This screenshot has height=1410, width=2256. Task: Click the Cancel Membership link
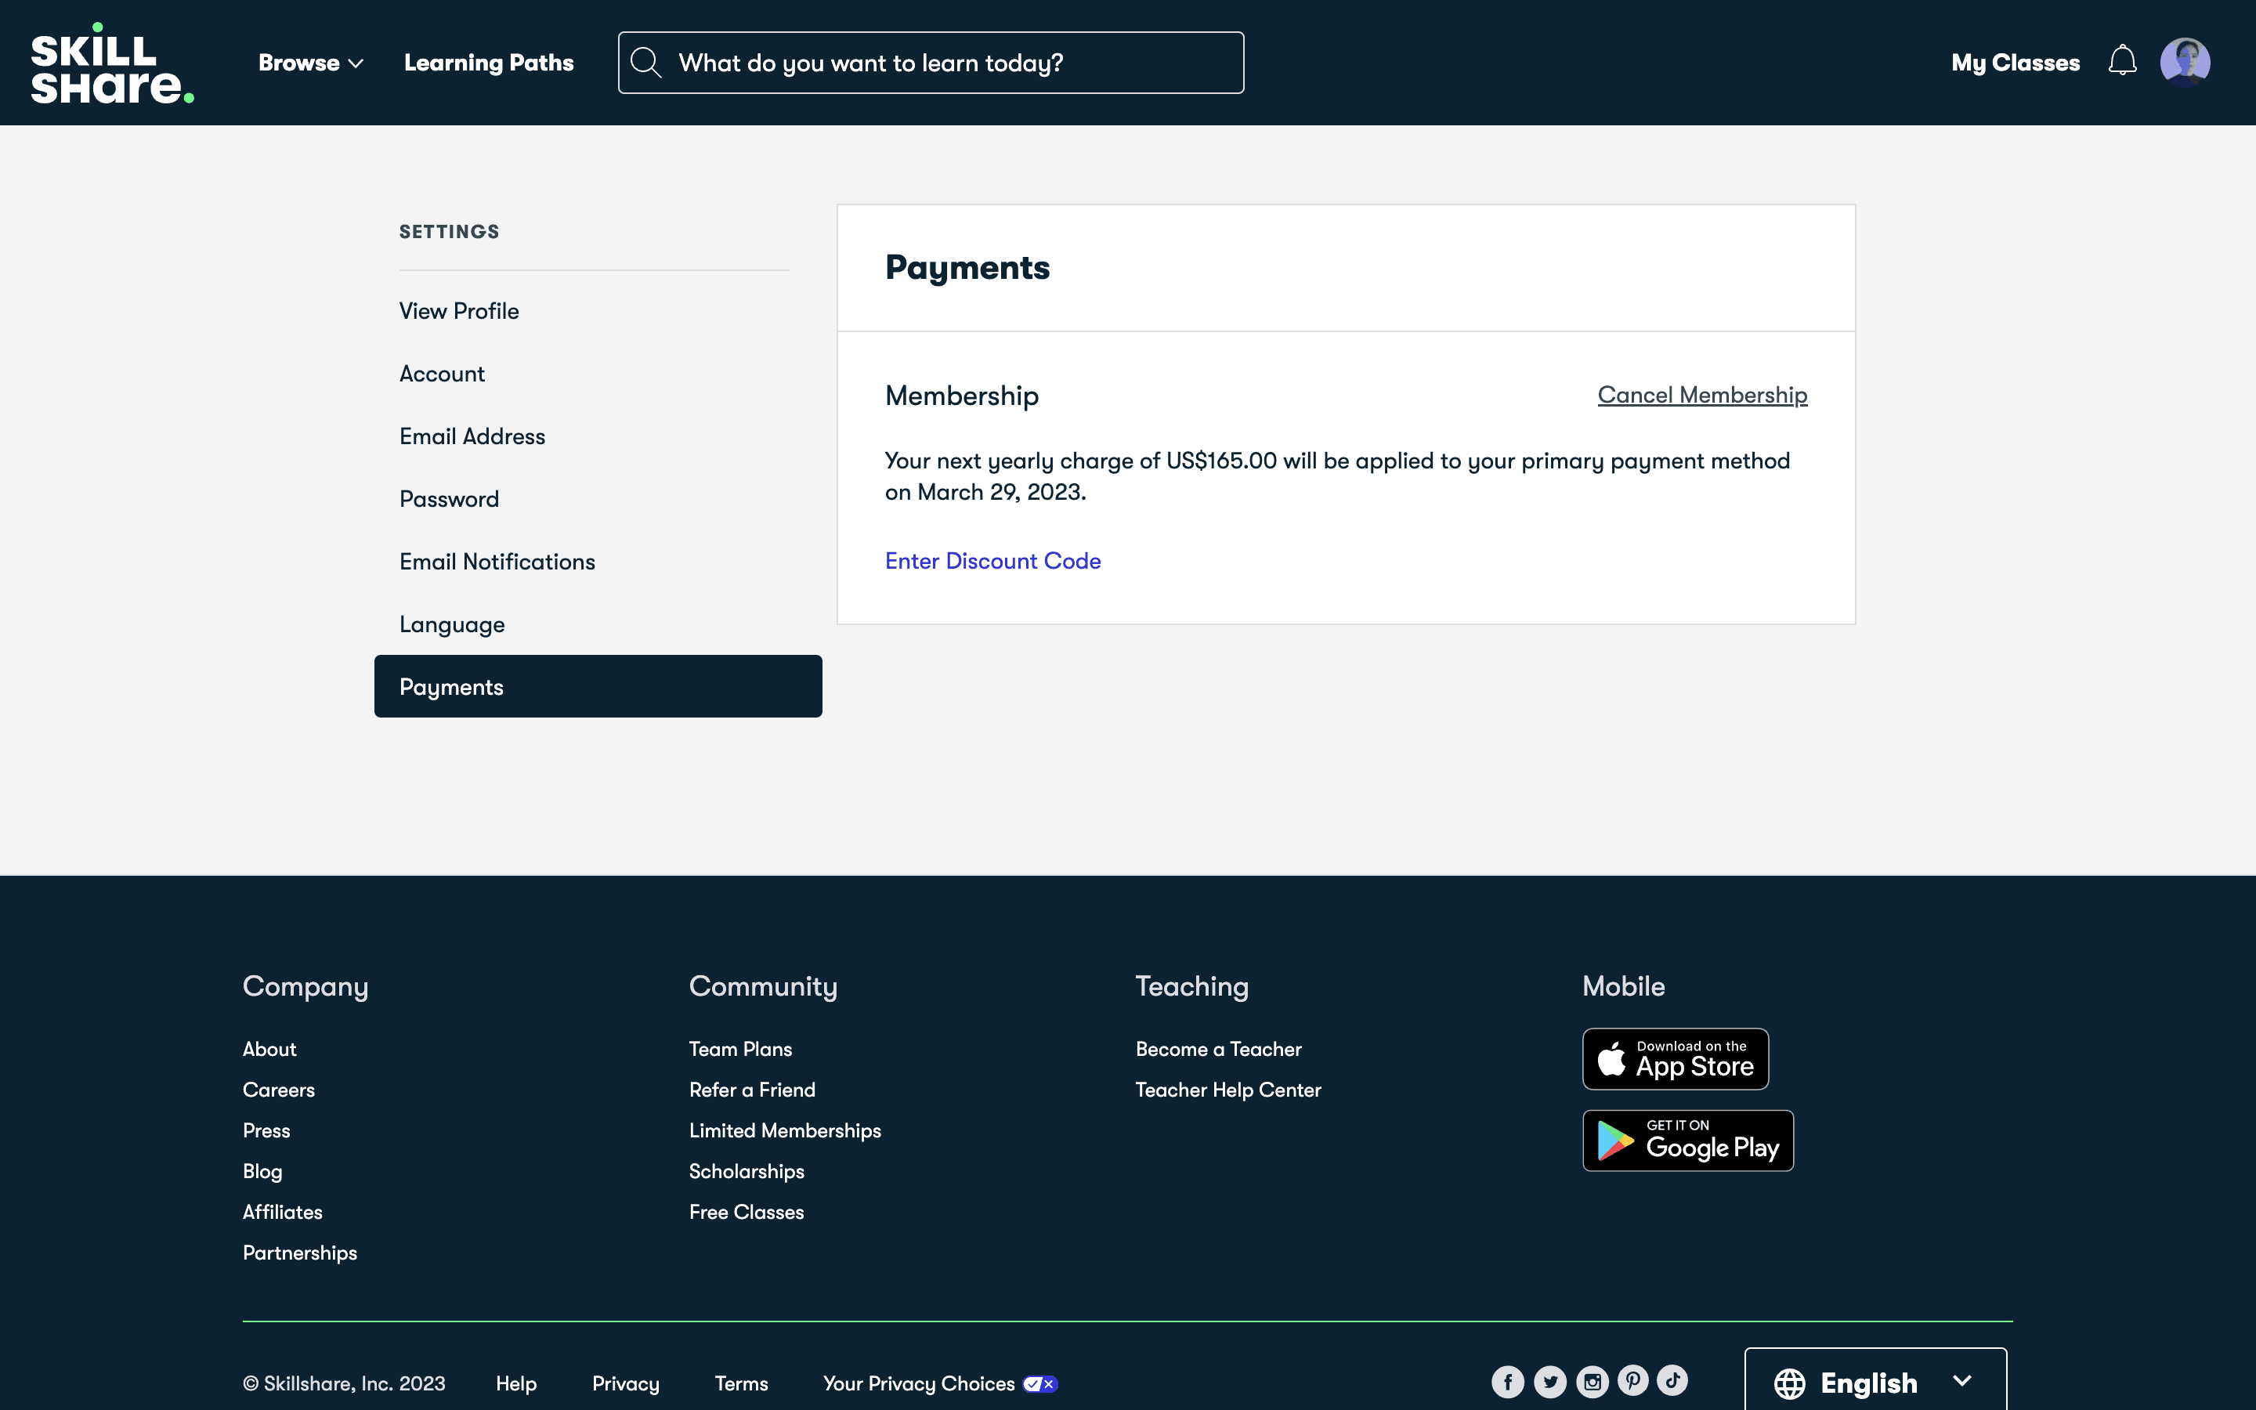[1701, 395]
